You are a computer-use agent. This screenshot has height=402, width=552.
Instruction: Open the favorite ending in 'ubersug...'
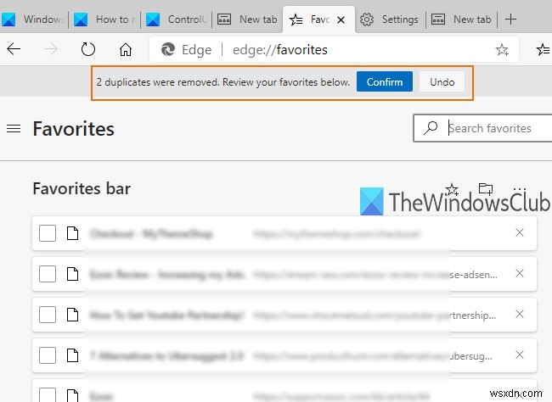pos(284,355)
